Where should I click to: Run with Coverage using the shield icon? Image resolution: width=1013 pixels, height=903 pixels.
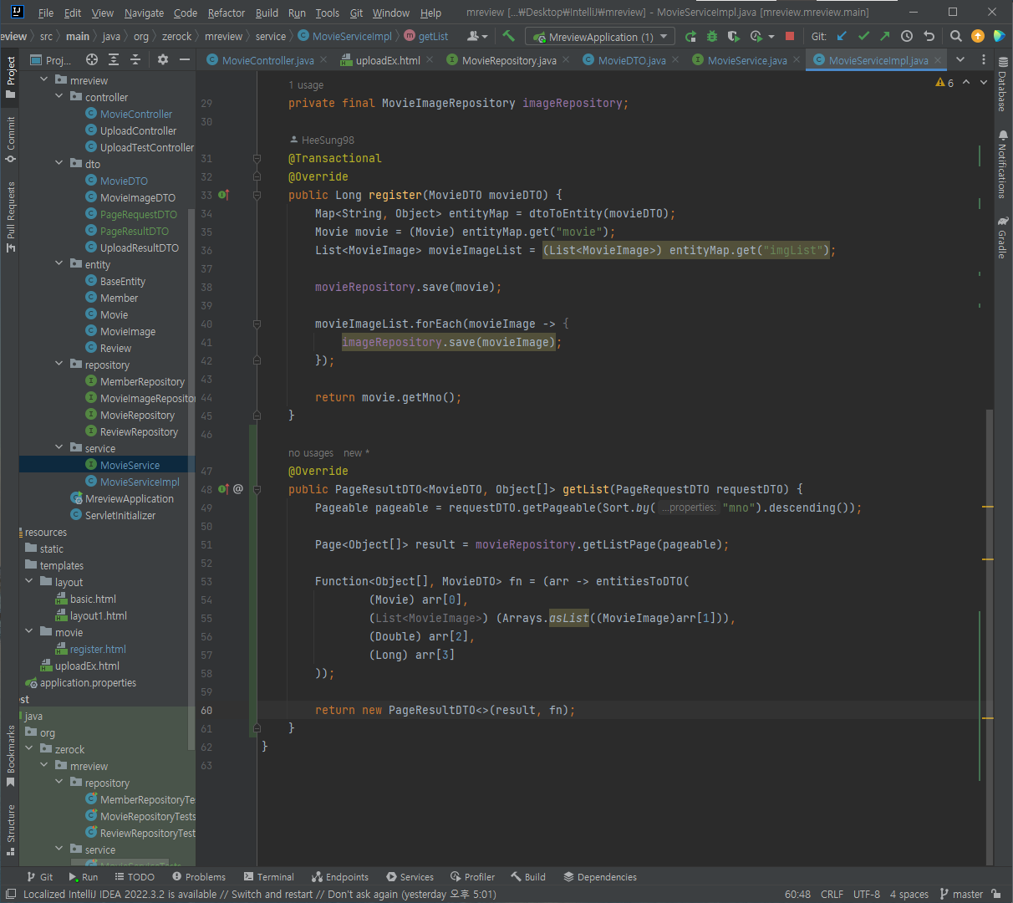tap(734, 36)
